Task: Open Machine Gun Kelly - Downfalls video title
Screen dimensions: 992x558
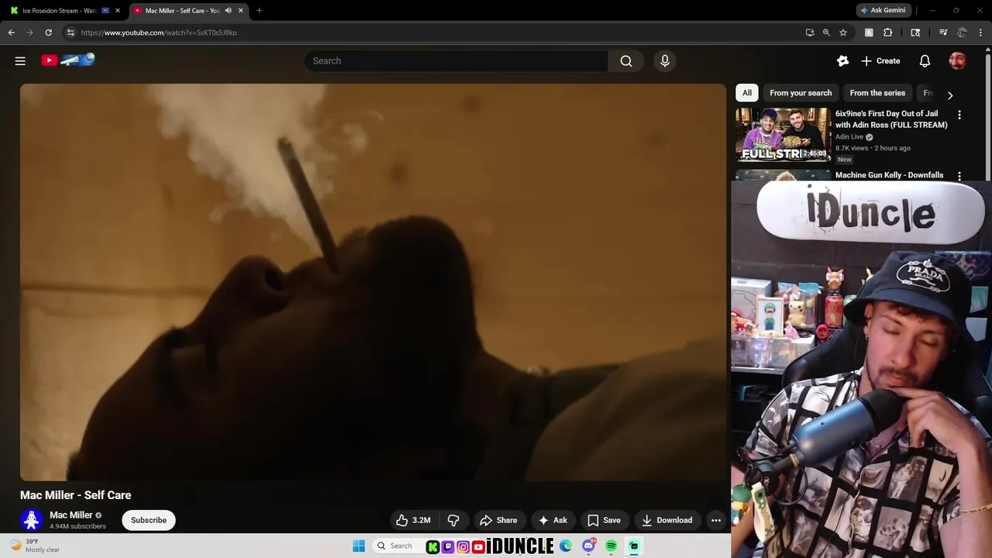Action: pos(890,175)
